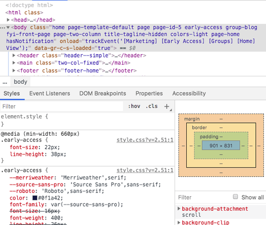Click the ellipsis beside the body tag

(3, 28)
